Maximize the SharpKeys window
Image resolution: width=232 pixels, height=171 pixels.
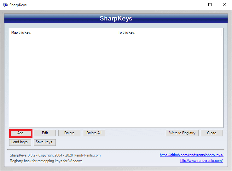point(210,5)
